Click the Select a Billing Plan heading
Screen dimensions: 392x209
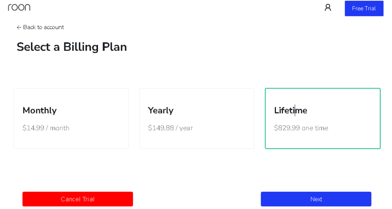coord(72,47)
